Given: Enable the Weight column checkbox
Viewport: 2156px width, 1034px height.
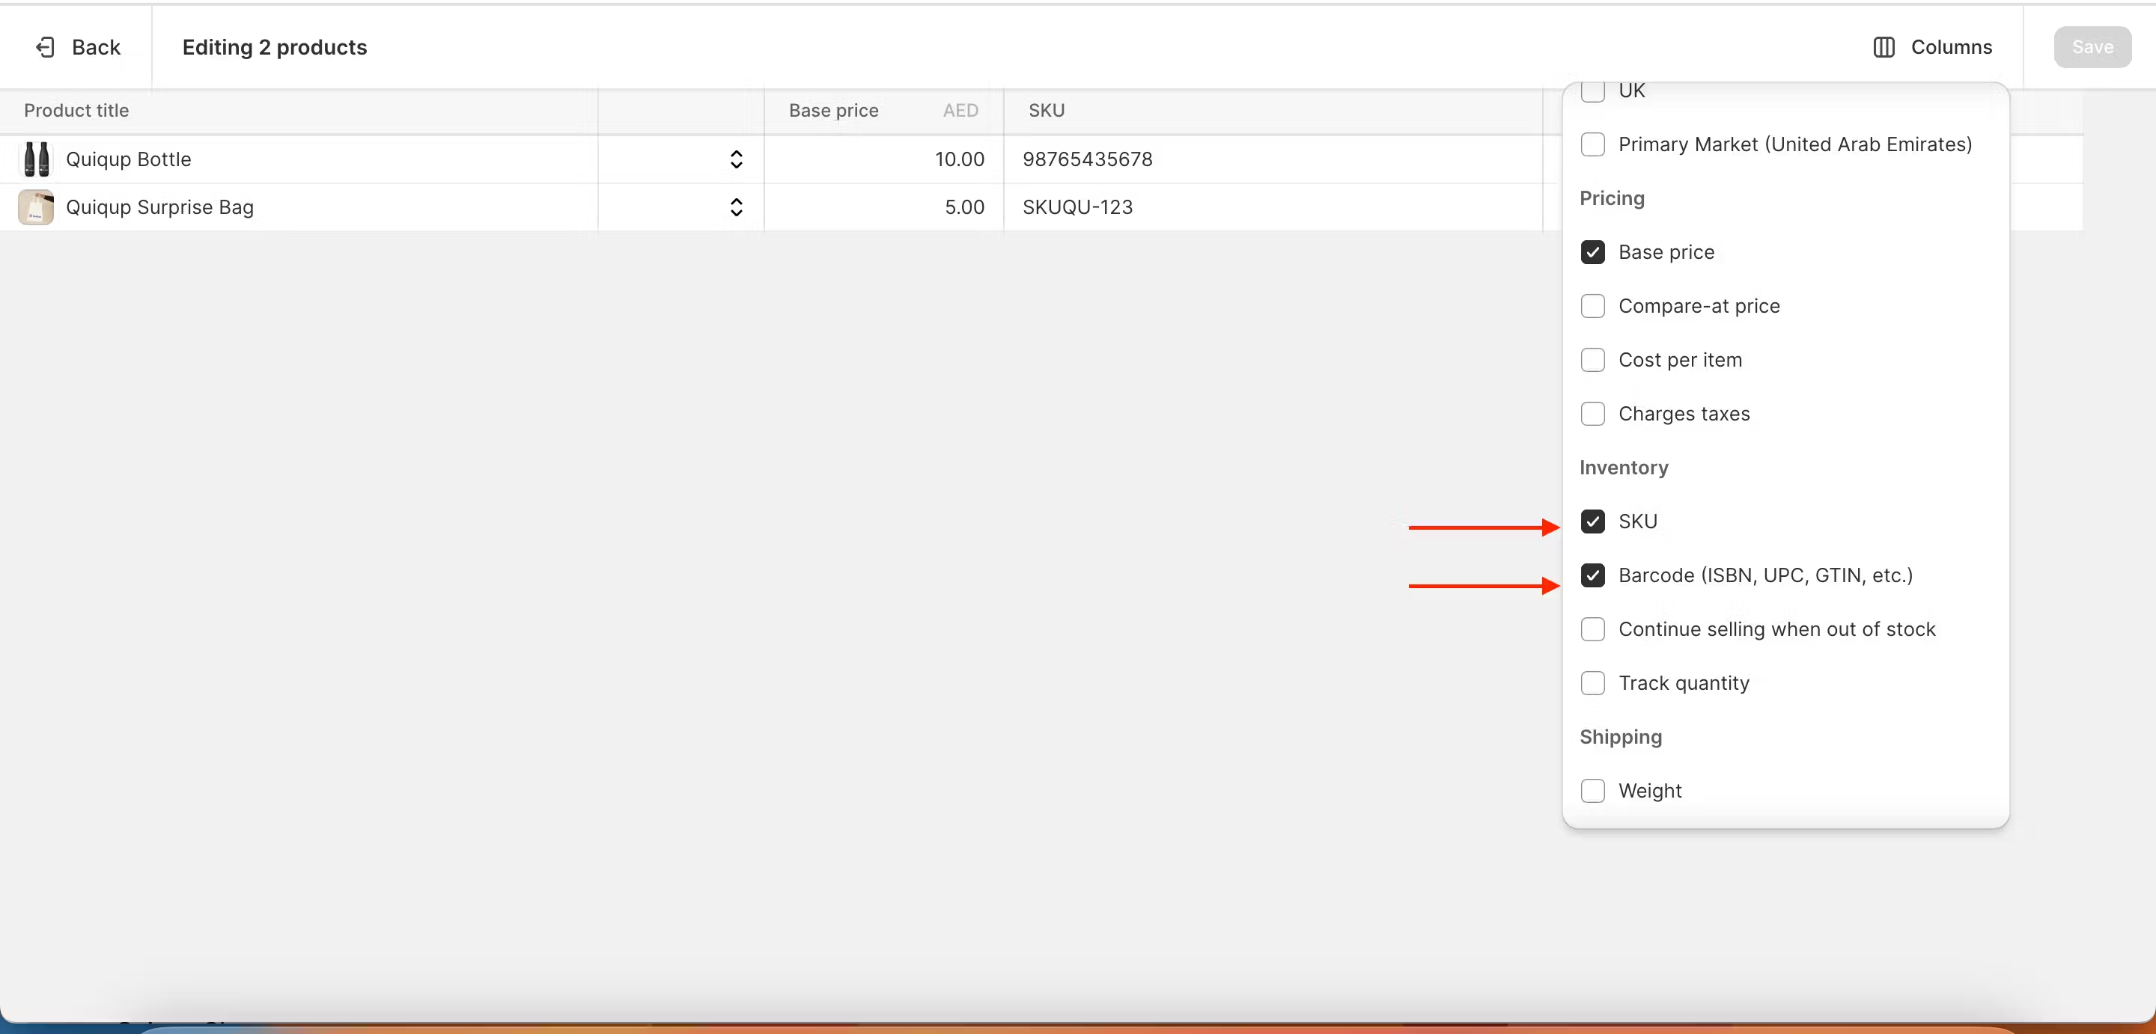Looking at the screenshot, I should pos(1592,791).
